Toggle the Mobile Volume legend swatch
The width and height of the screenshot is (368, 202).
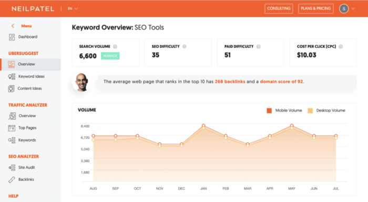pos(269,110)
